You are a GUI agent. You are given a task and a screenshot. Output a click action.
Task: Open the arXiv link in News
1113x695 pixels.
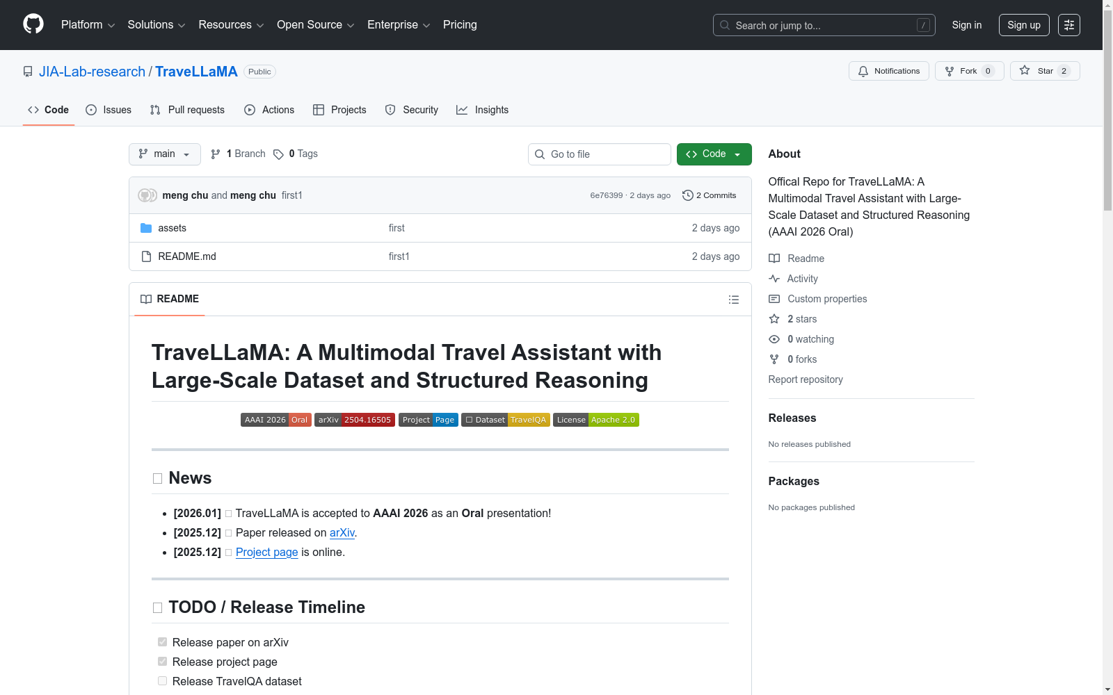342,532
